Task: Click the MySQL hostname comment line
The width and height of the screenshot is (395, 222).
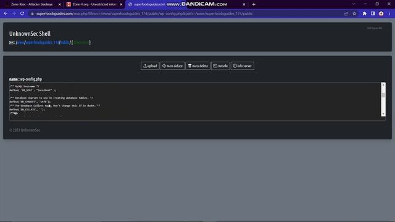Action: click(24, 86)
